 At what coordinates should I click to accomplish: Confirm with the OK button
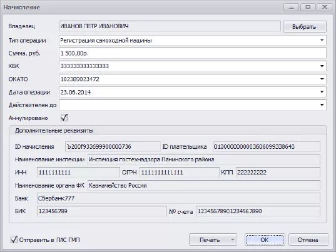(265, 239)
